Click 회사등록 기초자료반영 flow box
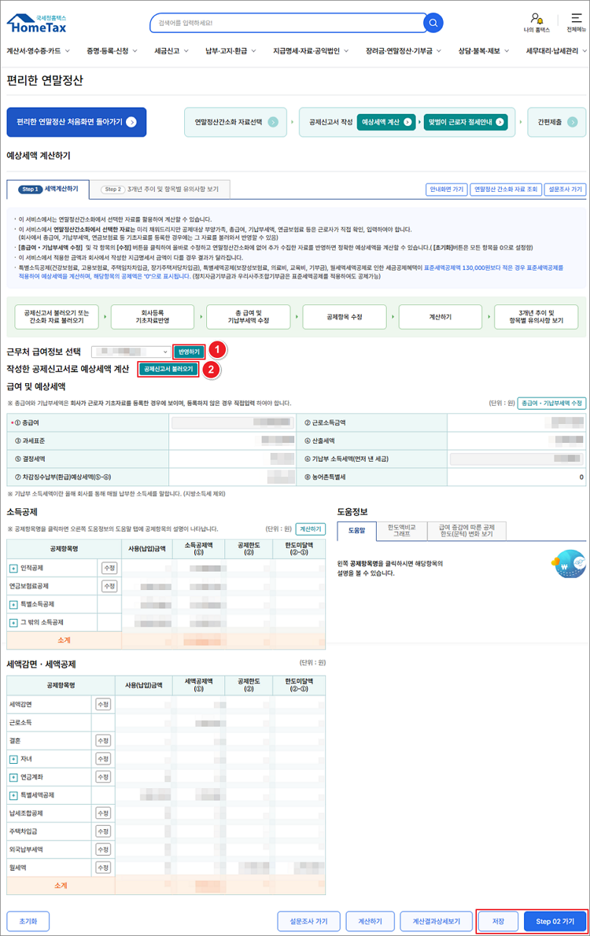The image size is (590, 936). tap(153, 317)
